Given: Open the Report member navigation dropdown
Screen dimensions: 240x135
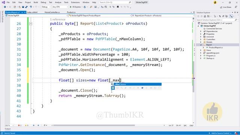Looking at the screenshot, I should pyautogui.click(x=163, y=16).
